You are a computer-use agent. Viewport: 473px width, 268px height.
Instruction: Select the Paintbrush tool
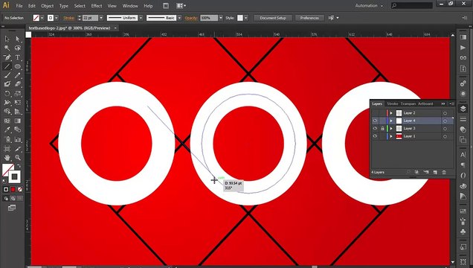tap(7, 75)
